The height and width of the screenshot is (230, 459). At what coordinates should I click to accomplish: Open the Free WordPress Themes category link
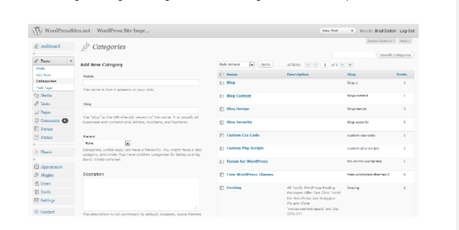point(250,174)
